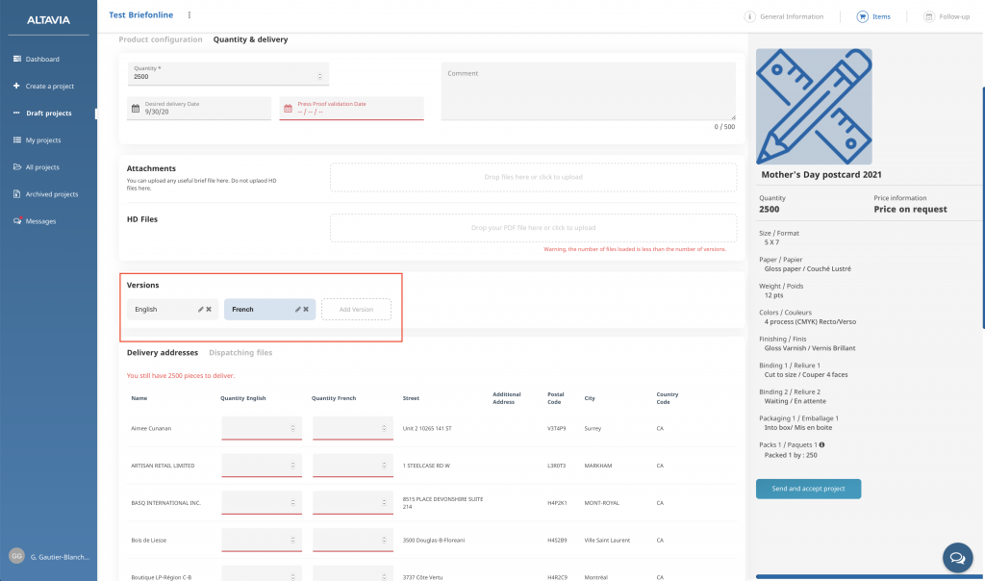This screenshot has width=985, height=581.
Task: Open the three-dot menu beside Test Briefonline
Action: pos(189,15)
